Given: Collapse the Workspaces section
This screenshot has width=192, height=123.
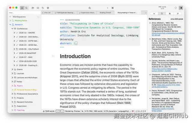Looking at the screenshot, I should (x=10, y=17).
